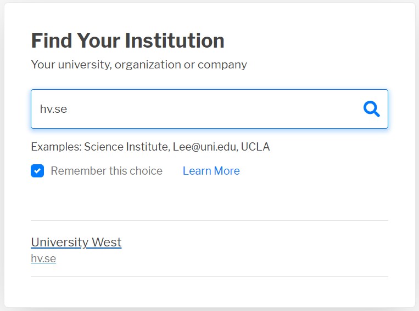Screen dimensions: 419x311
Task: Click the "Lee@uni.edu" example text
Action: point(204,147)
